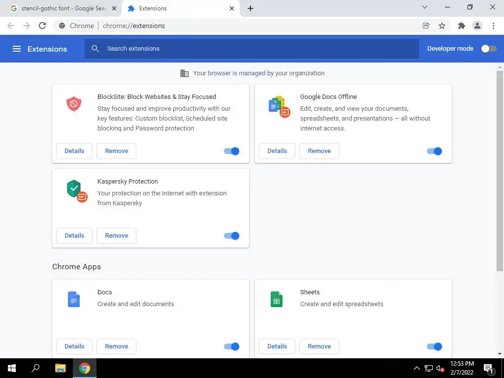Open Details for Google Docs Offline
This screenshot has width=504, height=378.
(x=277, y=151)
